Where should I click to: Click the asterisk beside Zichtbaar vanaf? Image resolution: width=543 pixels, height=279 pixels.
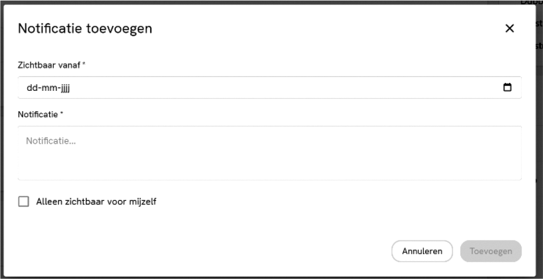tap(84, 64)
